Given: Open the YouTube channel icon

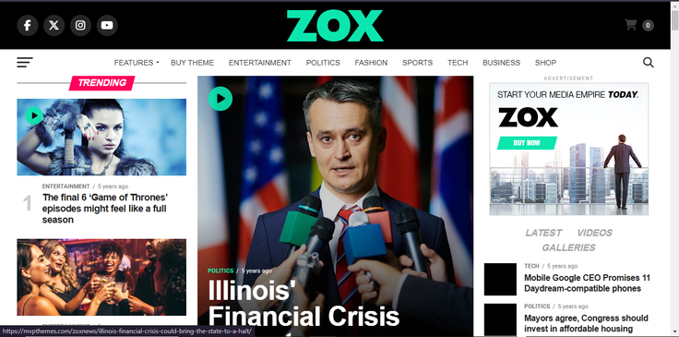Looking at the screenshot, I should 107,26.
